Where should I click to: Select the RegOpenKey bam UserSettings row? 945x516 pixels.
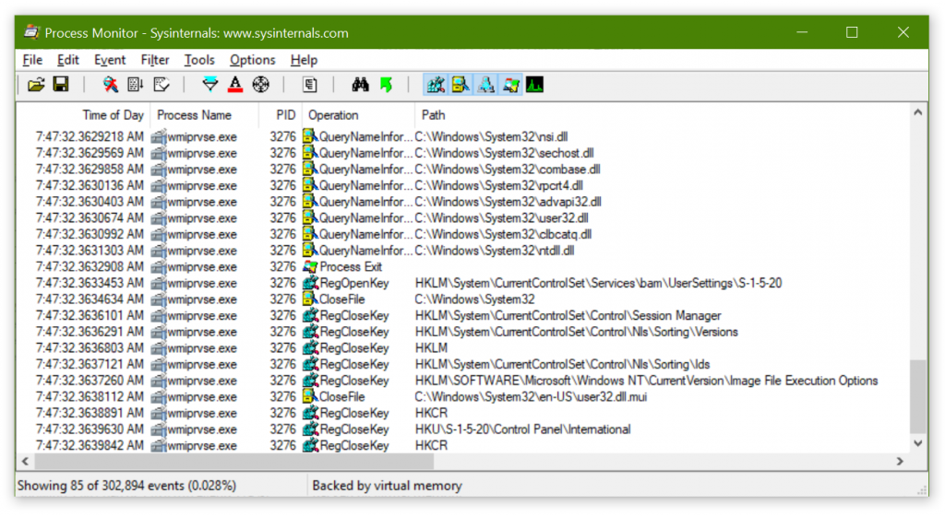click(x=462, y=283)
